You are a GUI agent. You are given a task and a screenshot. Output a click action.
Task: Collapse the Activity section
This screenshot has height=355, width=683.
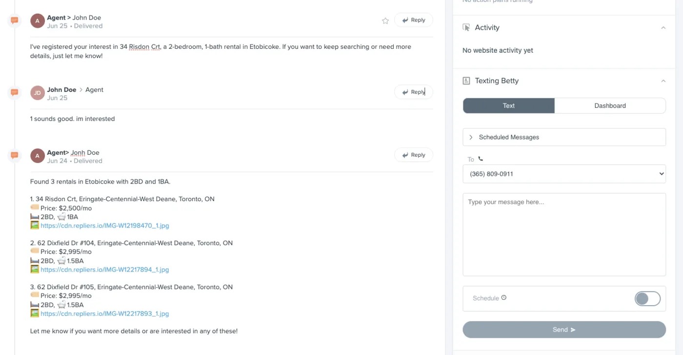coord(663,28)
